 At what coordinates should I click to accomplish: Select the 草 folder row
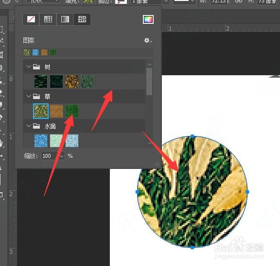(x=84, y=97)
